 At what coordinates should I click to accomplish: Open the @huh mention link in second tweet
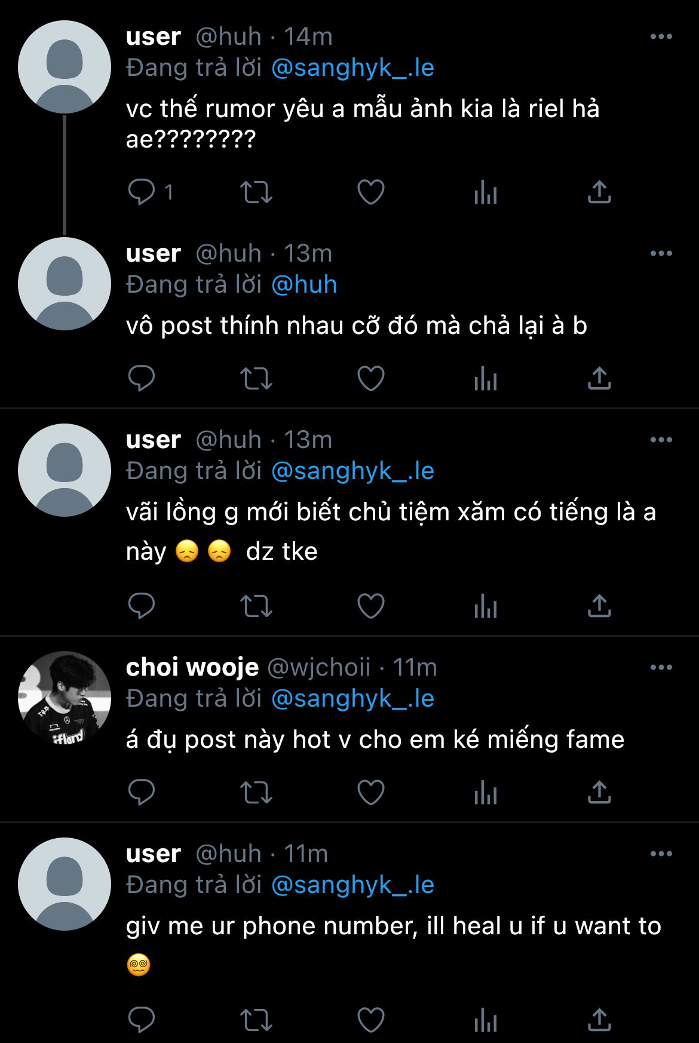tap(304, 284)
